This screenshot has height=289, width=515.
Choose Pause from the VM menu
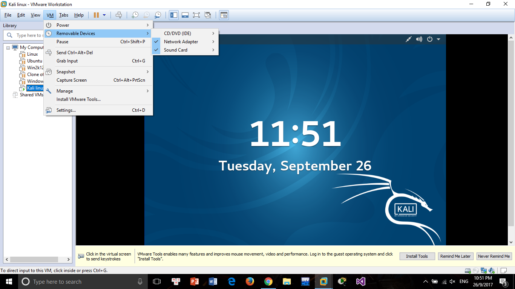pyautogui.click(x=98, y=42)
